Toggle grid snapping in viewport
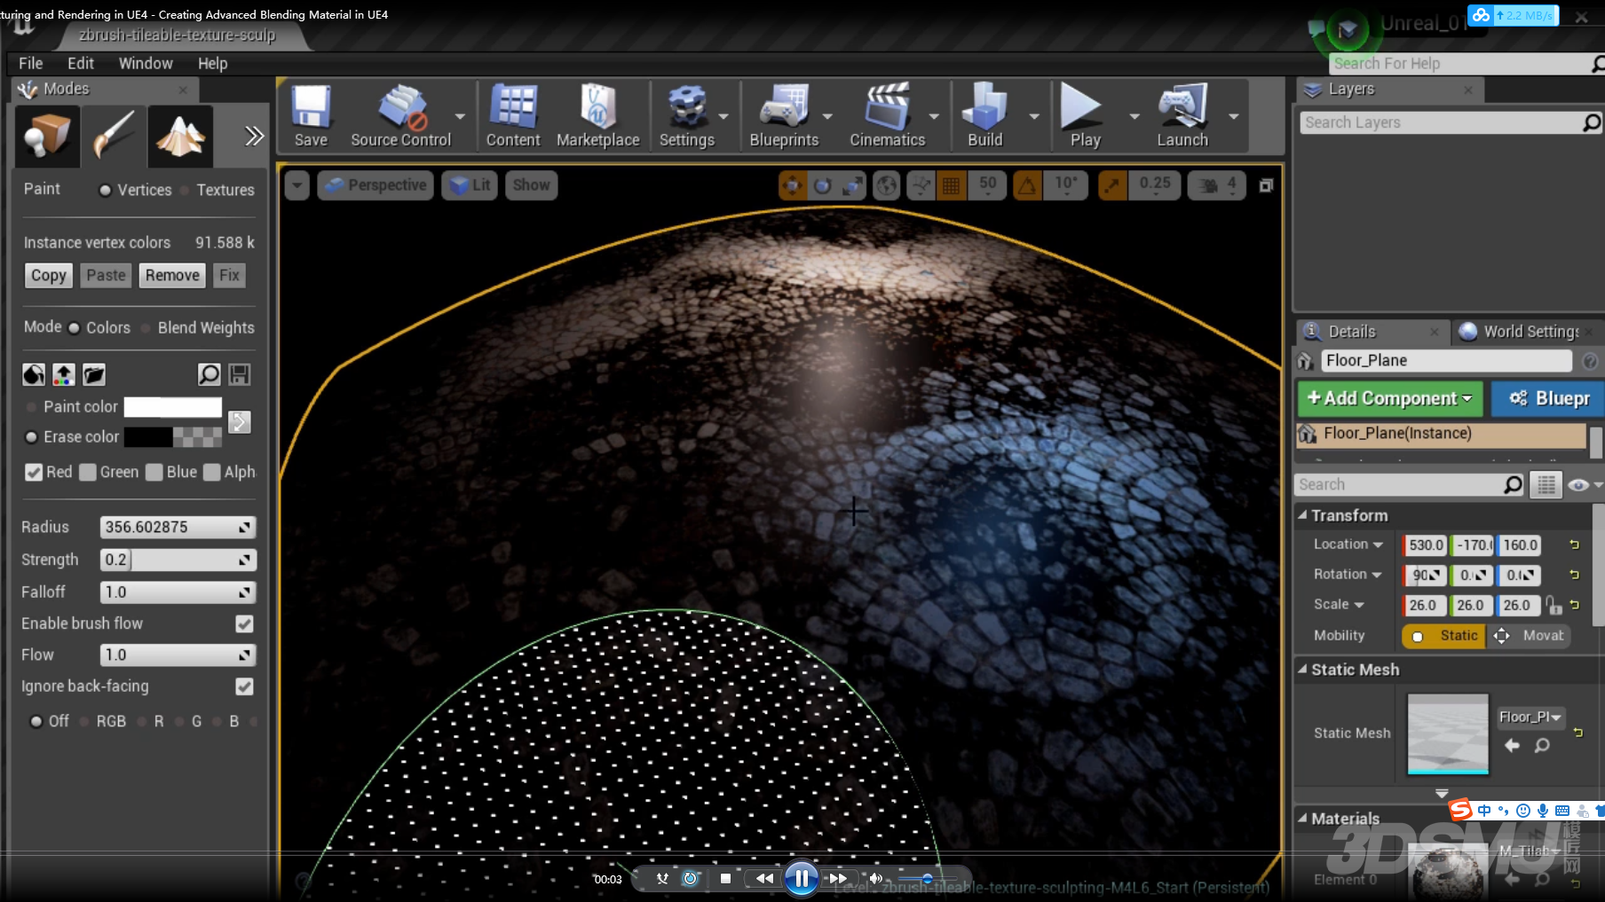Image resolution: width=1605 pixels, height=902 pixels. [x=951, y=185]
